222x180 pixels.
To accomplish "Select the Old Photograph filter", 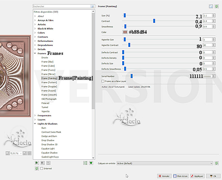I will click(x=49, y=99).
